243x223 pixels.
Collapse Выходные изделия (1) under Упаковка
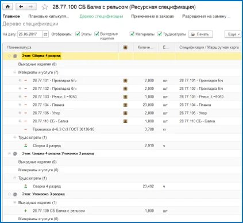[14, 202]
